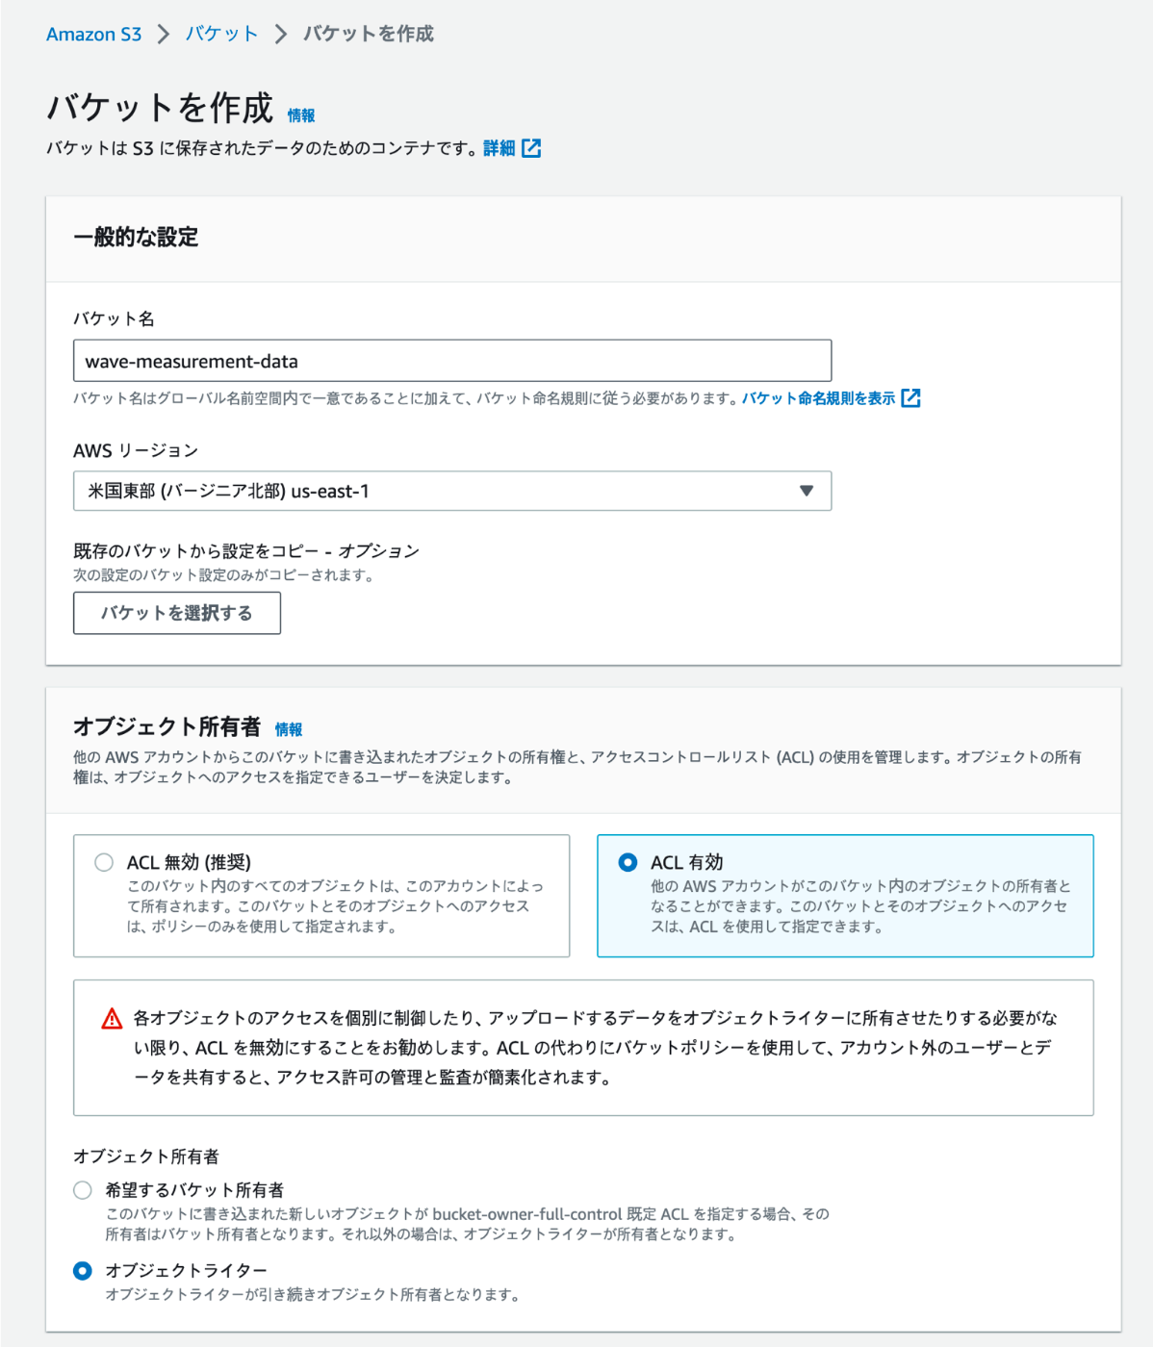Image resolution: width=1153 pixels, height=1347 pixels.
Task: Click the region dropdown arrow
Action: pyautogui.click(x=807, y=491)
